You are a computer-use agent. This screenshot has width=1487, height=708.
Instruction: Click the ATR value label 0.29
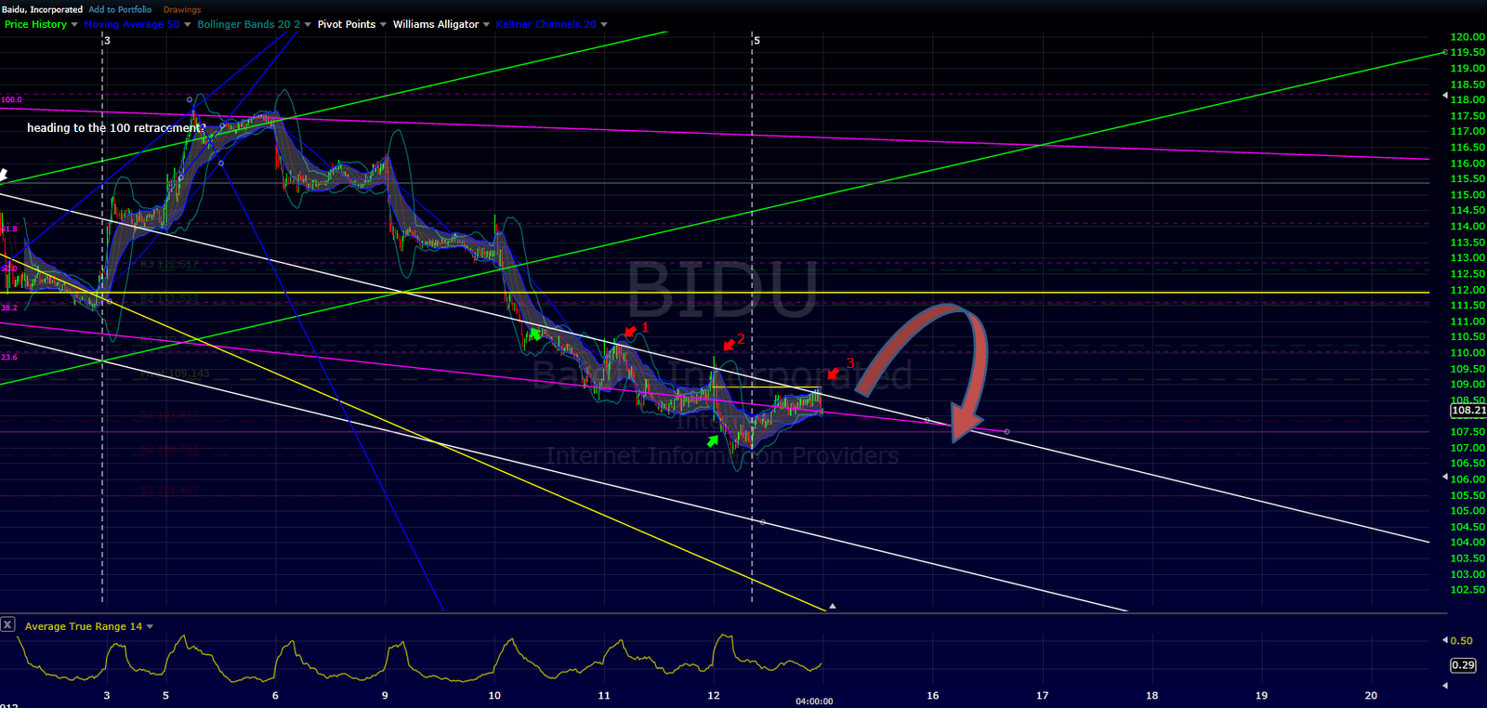tap(1463, 664)
